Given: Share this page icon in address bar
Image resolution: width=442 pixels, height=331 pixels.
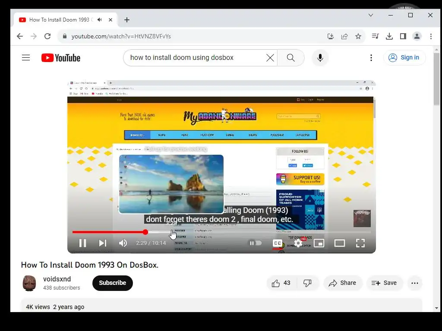Looking at the screenshot, I should point(344,36).
